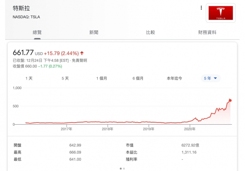Click the 1,000 y-axis label
Screen dimensions: 245x171
[x=17, y=88]
